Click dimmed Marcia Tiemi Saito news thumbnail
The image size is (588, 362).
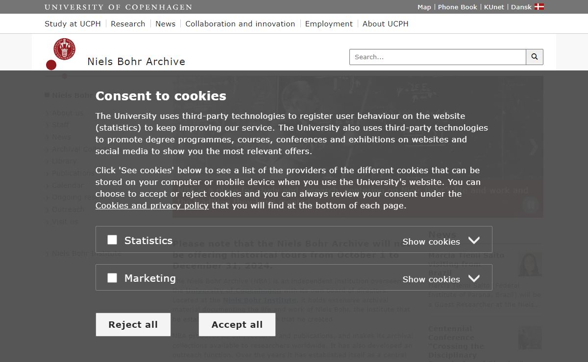pyautogui.click(x=530, y=264)
